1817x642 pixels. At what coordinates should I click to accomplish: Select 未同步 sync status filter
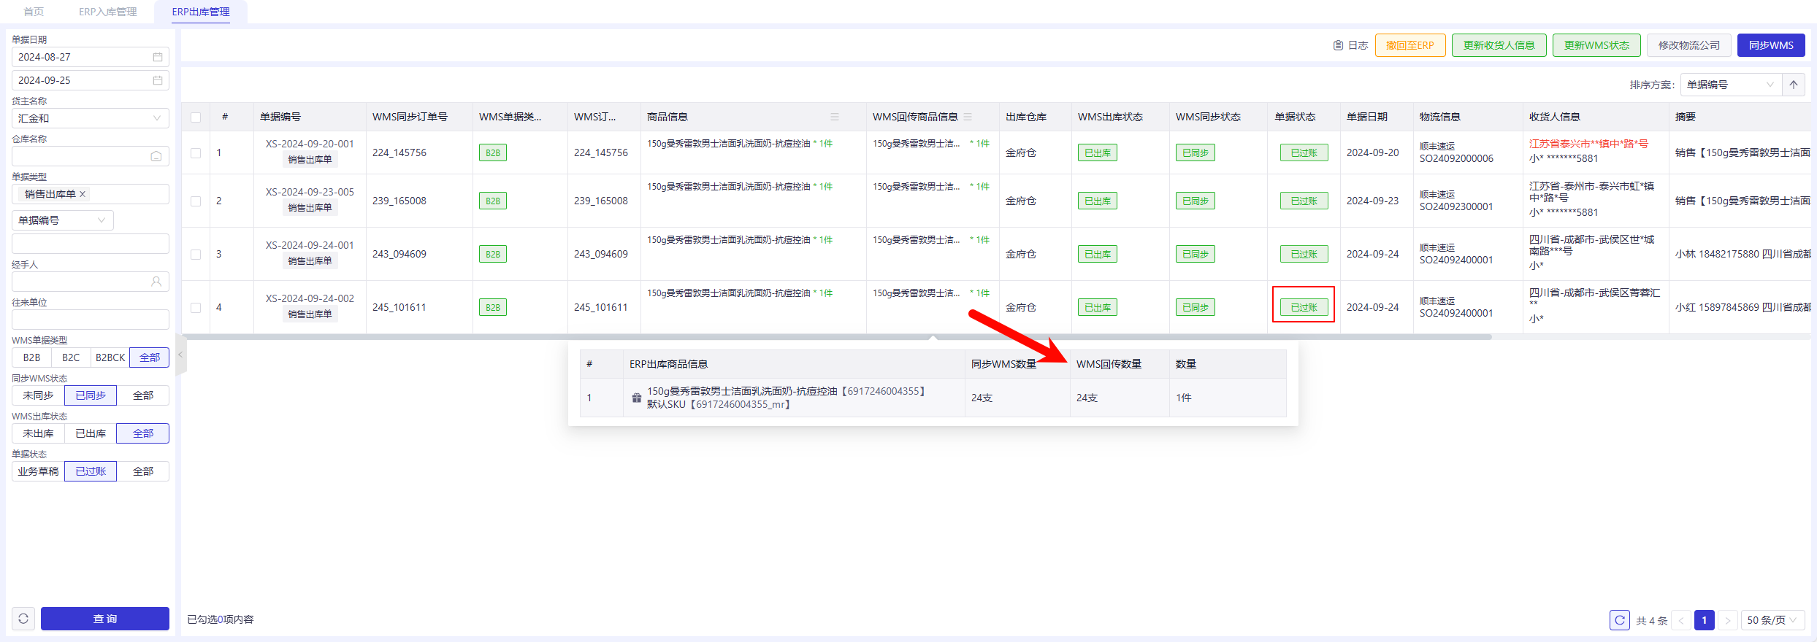click(x=38, y=395)
